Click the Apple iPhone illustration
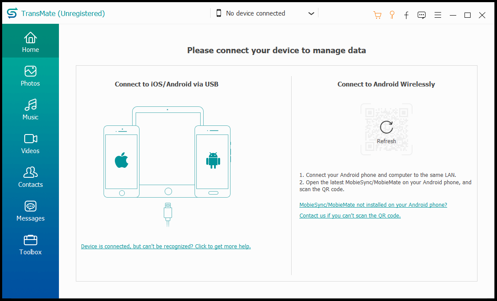 tap(121, 161)
